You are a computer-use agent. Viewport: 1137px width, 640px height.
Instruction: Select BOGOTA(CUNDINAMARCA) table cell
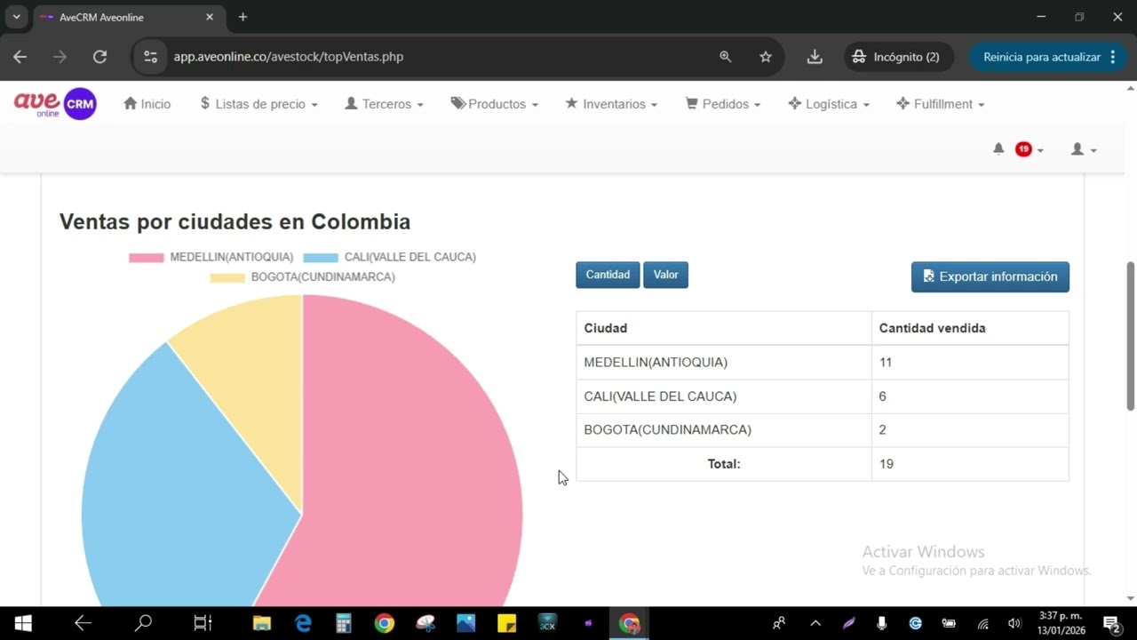click(724, 429)
